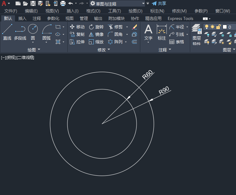Click the Erase tool icon
Screen dimensions: 236x195
(134, 27)
